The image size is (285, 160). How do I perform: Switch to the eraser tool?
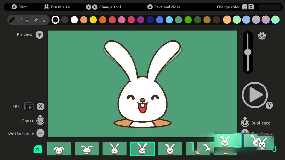[x=36, y=20]
